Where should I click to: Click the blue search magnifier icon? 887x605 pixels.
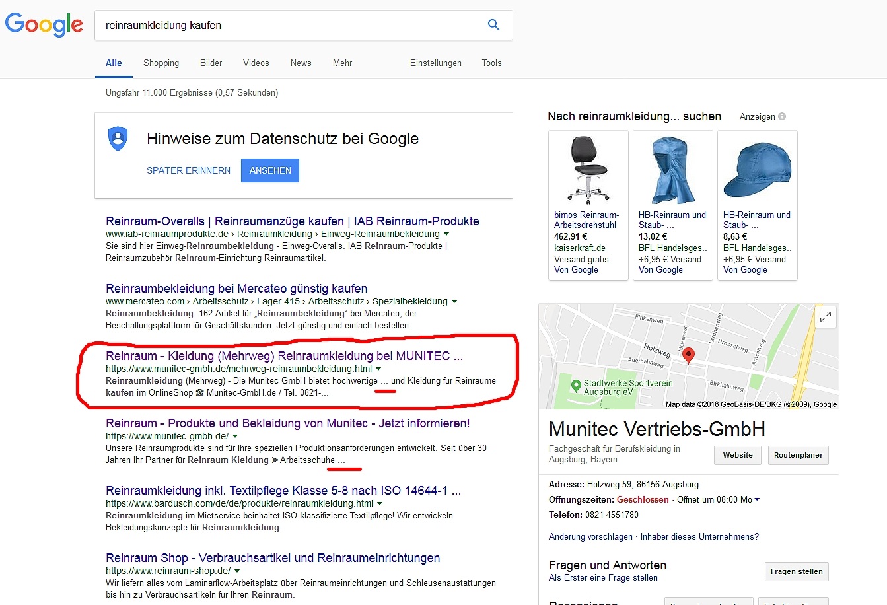493,25
